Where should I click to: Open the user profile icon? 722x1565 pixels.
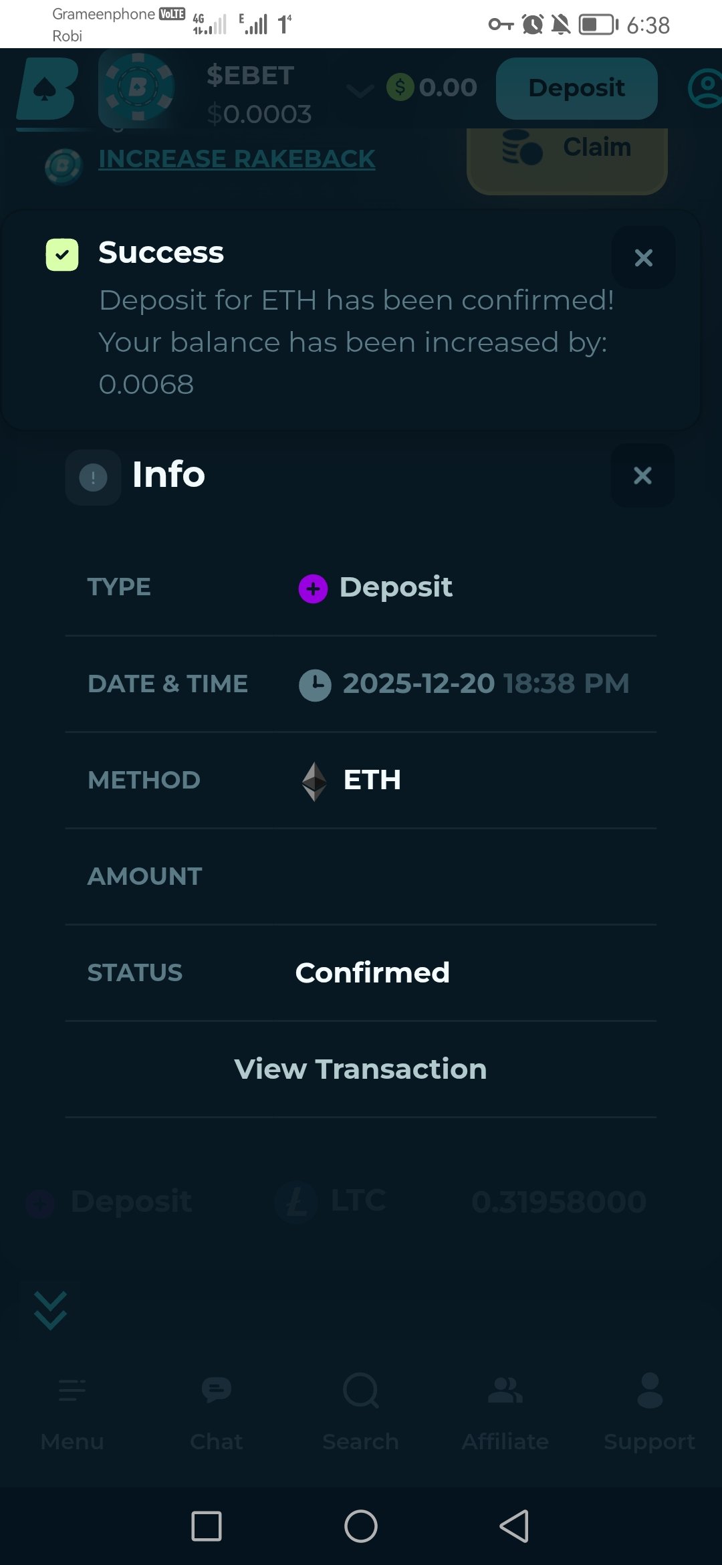705,88
